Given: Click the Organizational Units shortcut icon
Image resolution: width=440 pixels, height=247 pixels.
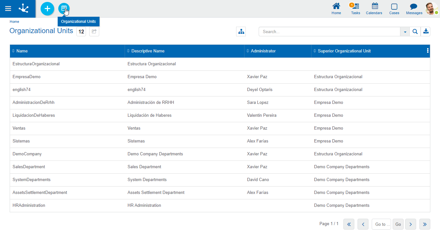Looking at the screenshot, I should pyautogui.click(x=64, y=9).
